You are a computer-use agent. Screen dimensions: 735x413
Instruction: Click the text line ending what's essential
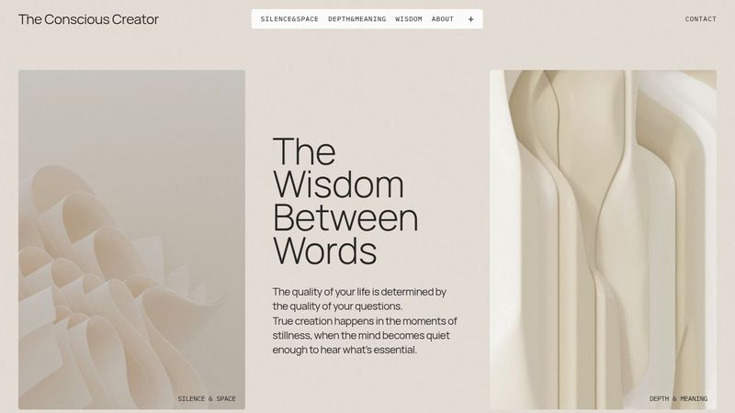(x=345, y=350)
